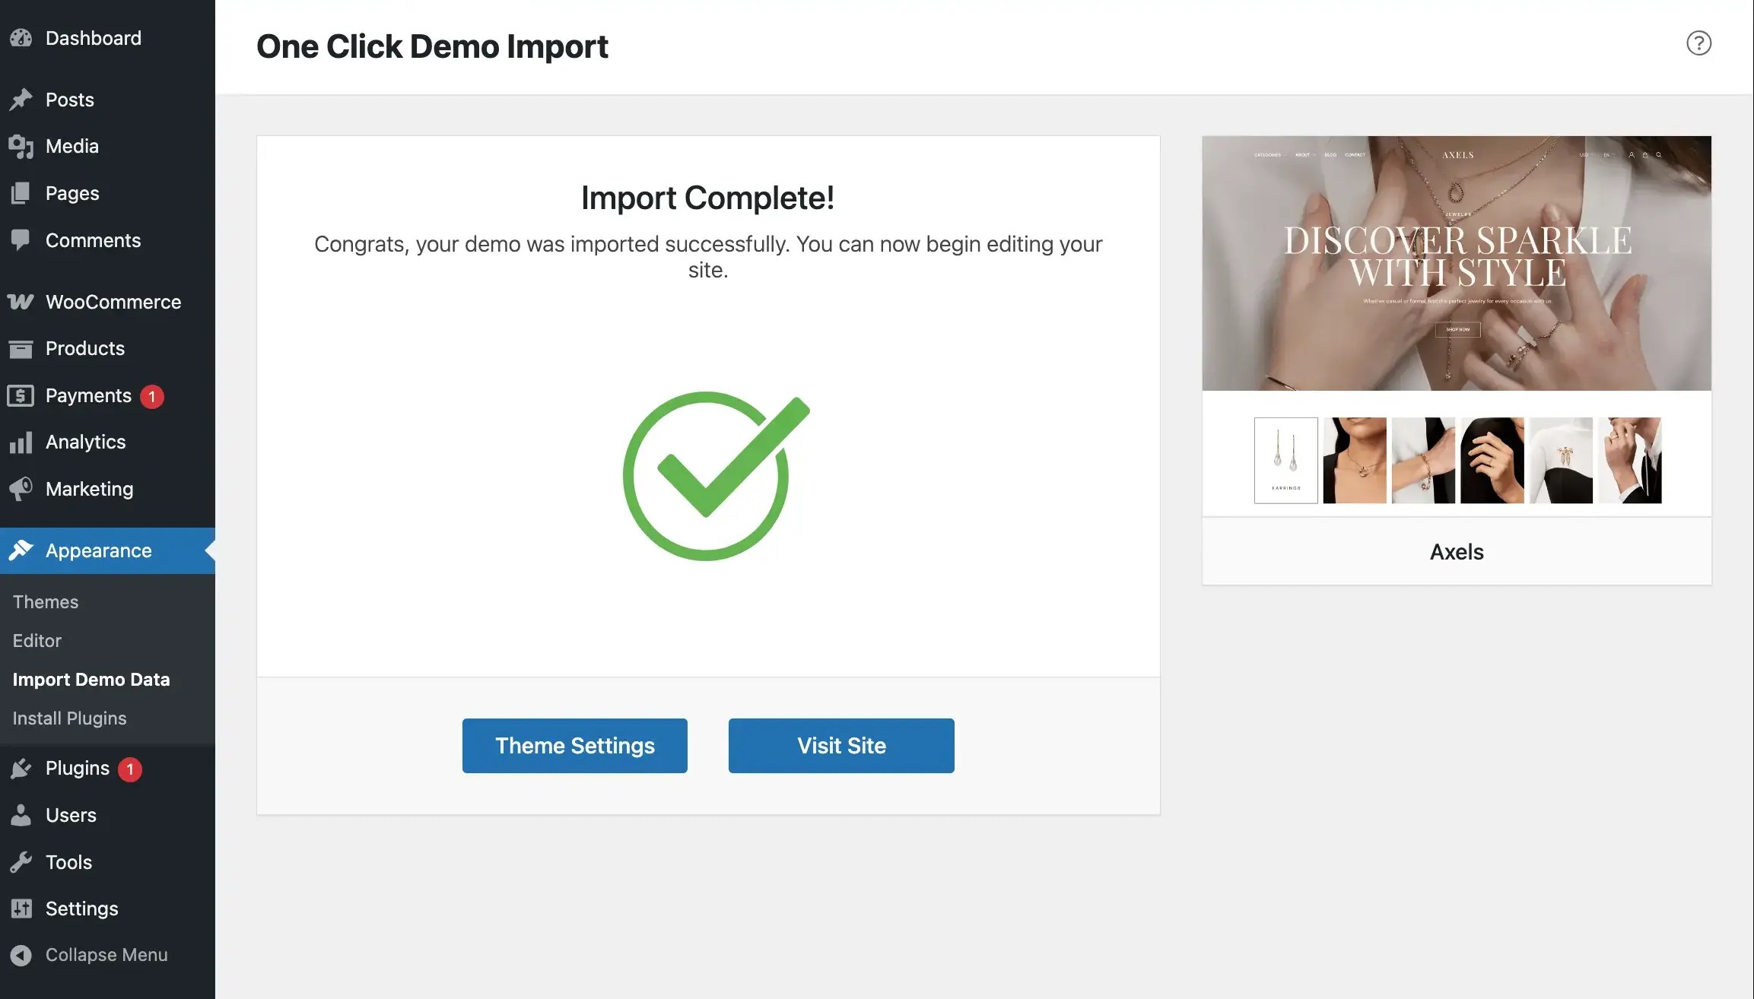The height and width of the screenshot is (999, 1754).
Task: Click the Tools wrench icon
Action: pyautogui.click(x=21, y=862)
